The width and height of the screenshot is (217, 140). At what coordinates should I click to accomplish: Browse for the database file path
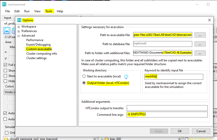click(x=200, y=44)
